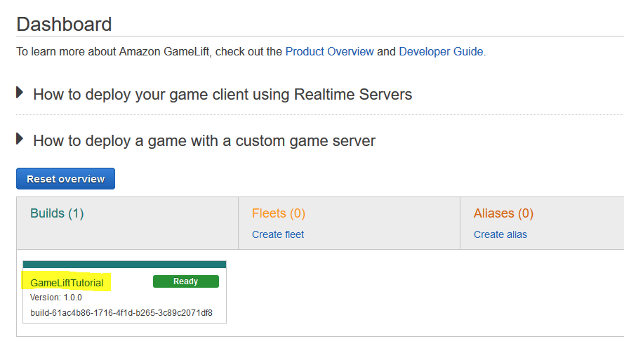Click the Create fleet link
Viewport: 624px width, 353px height.
pos(278,234)
